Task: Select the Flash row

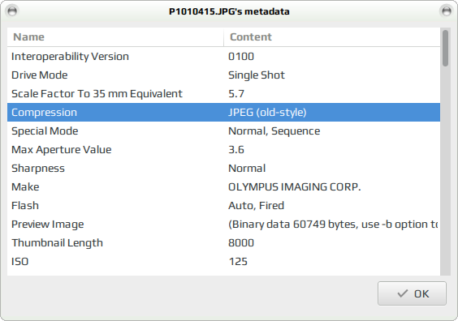Action: [224, 206]
